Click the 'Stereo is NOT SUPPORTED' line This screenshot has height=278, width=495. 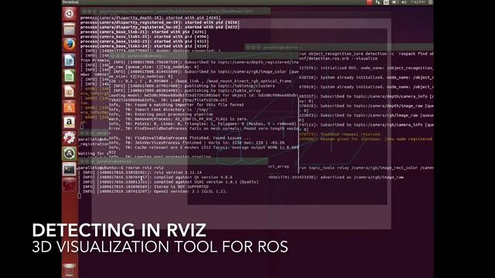click(x=143, y=187)
